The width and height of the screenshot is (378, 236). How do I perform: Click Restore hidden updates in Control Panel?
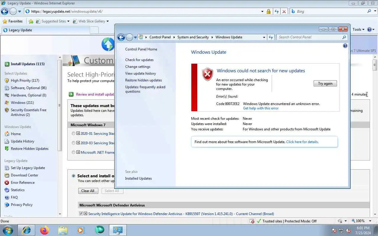tap(144, 80)
